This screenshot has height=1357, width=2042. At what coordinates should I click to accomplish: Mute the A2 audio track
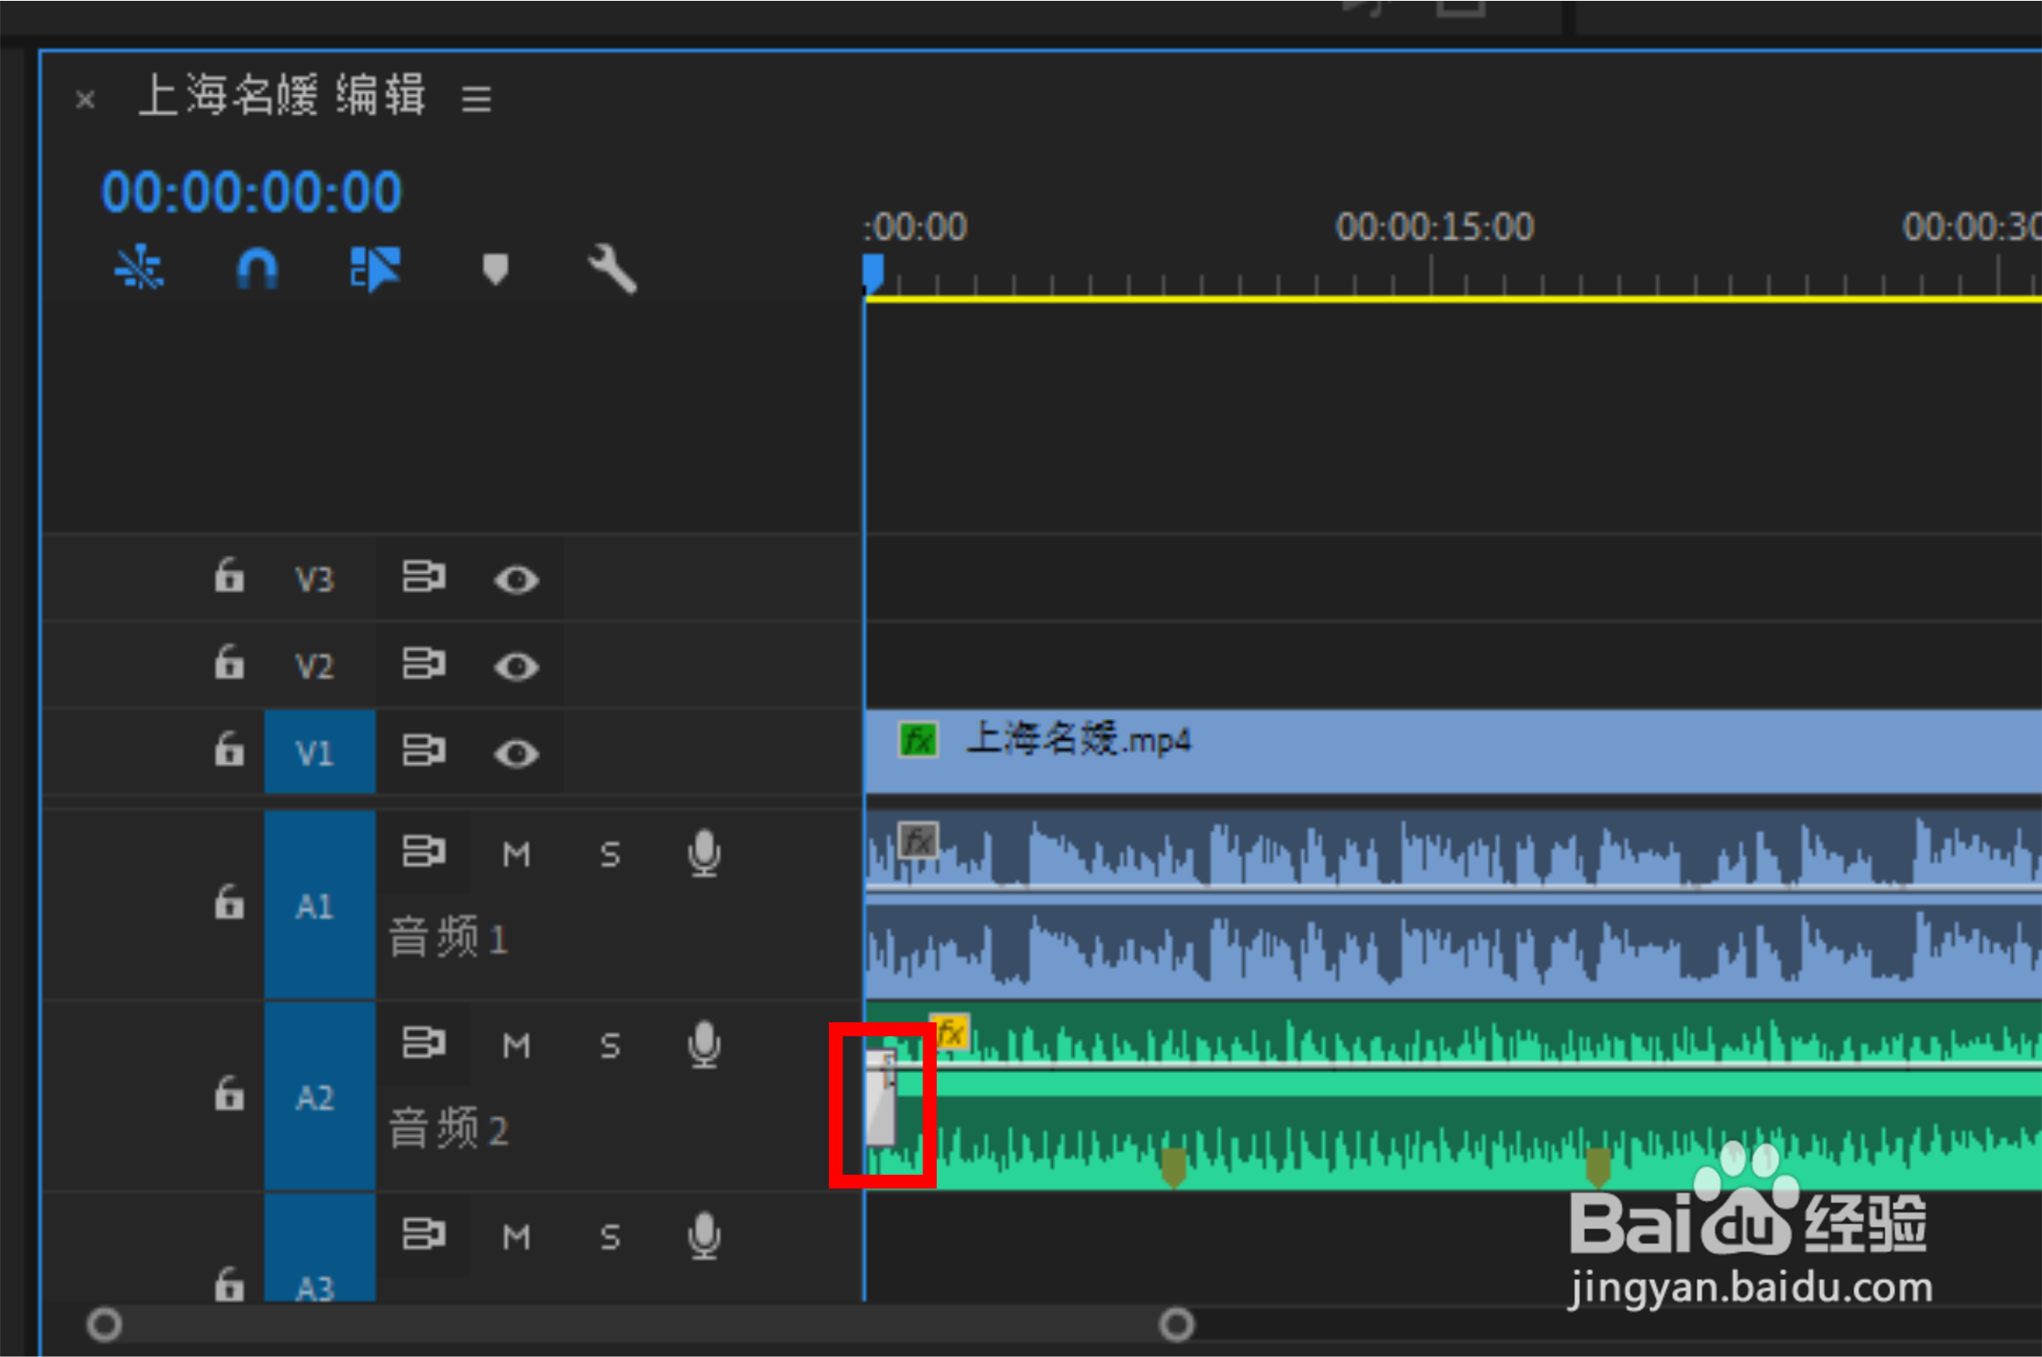(x=517, y=1046)
